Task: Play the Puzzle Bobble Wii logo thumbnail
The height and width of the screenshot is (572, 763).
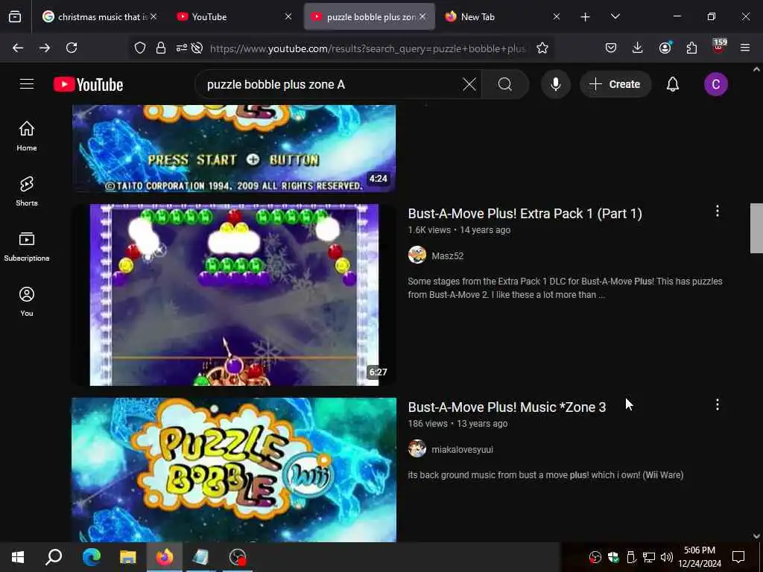Action: point(234,470)
